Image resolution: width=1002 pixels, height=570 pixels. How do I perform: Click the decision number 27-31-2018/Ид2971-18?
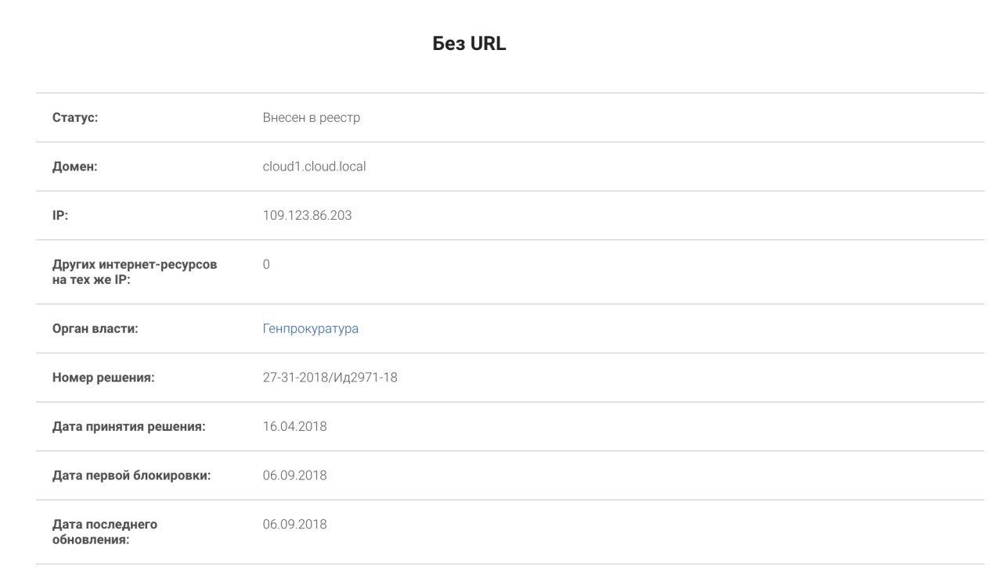click(x=330, y=378)
